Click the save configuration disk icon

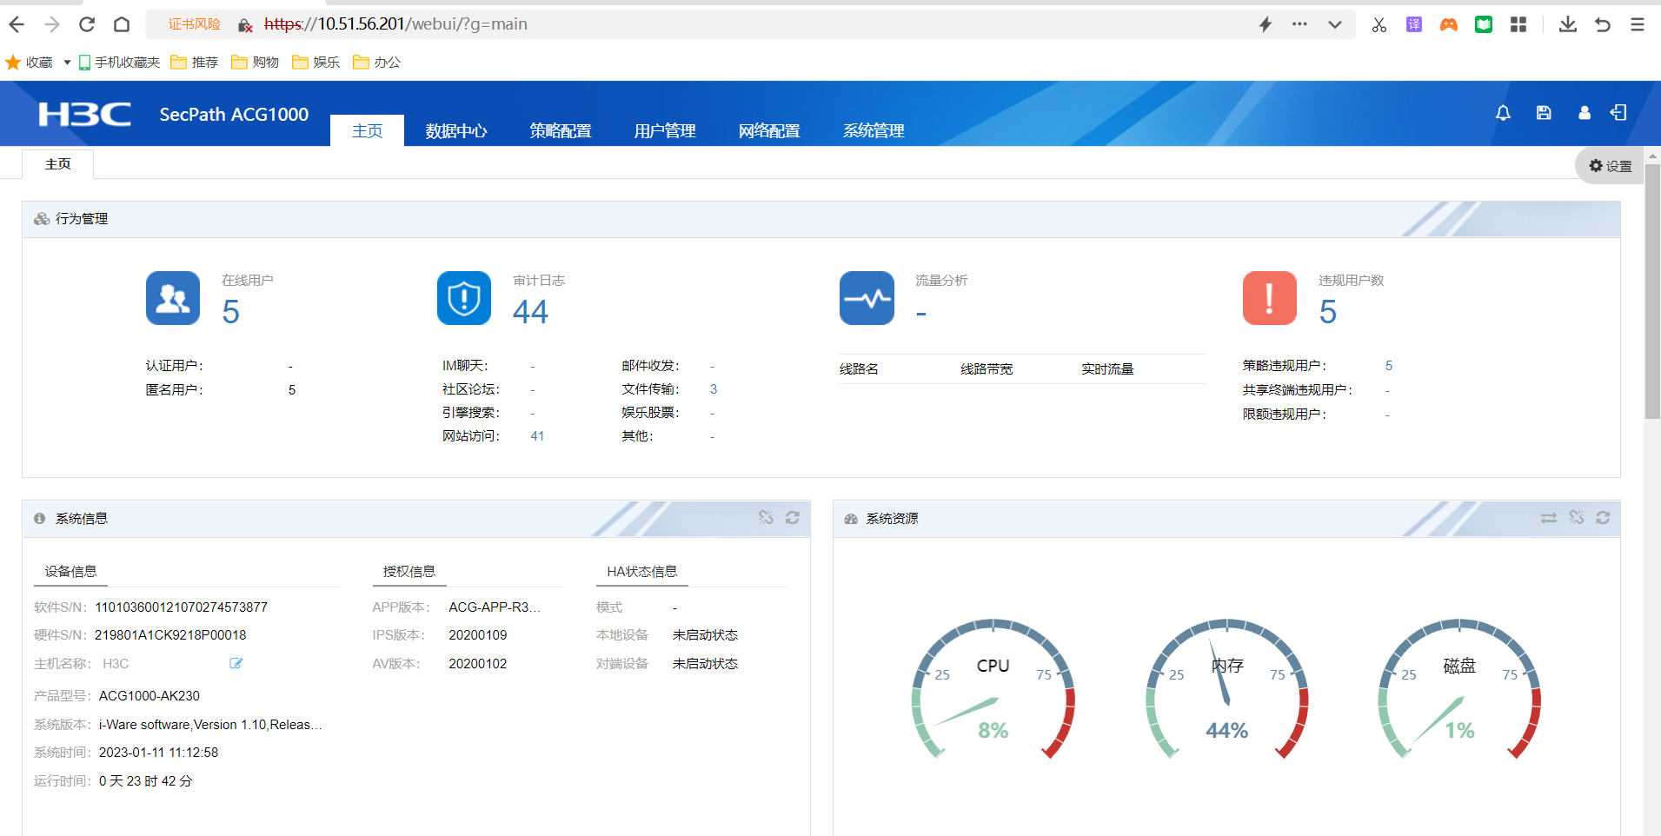click(x=1544, y=113)
